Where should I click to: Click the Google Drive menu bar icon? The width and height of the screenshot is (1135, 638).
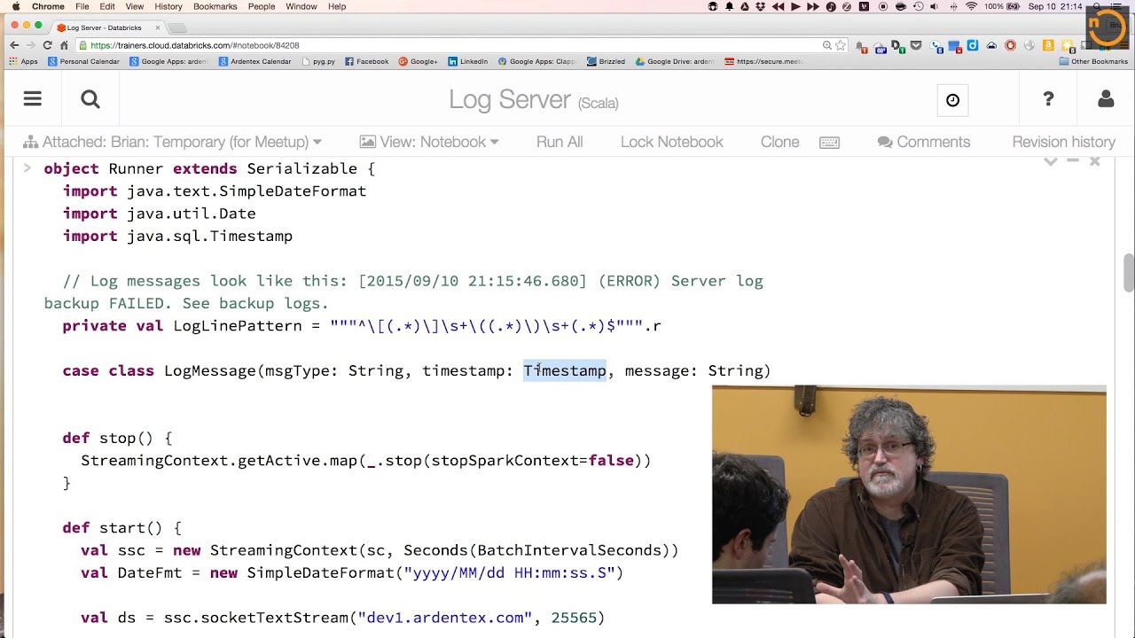click(745, 6)
